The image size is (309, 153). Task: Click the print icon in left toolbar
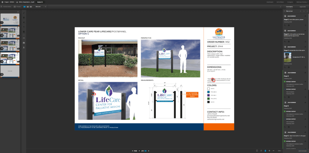tap(24, 43)
